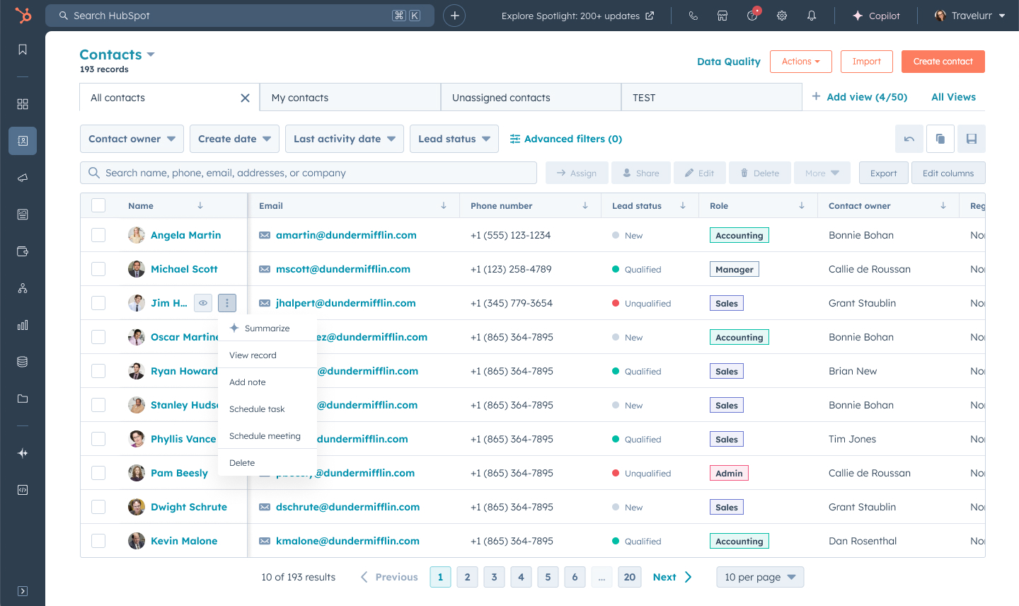Toggle the preview eye icon for Jim Halpert

pos(203,303)
